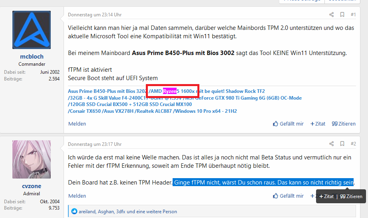Click Melden in mcbloch's post

[x=77, y=124]
